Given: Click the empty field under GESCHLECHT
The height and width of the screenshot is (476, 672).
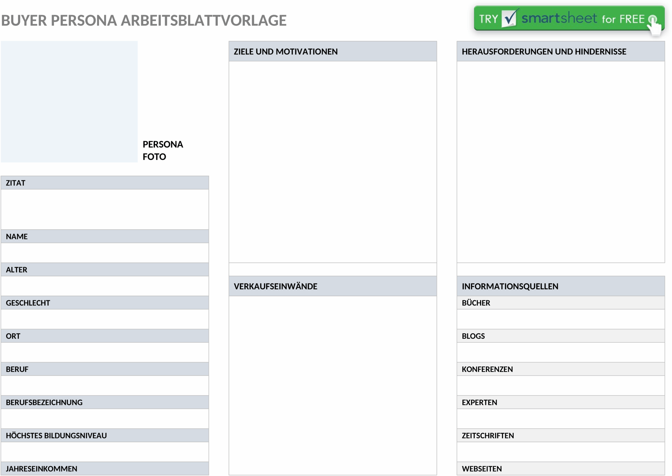Looking at the screenshot, I should point(105,319).
